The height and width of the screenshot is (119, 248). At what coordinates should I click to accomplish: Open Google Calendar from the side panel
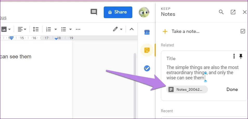tap(147, 32)
